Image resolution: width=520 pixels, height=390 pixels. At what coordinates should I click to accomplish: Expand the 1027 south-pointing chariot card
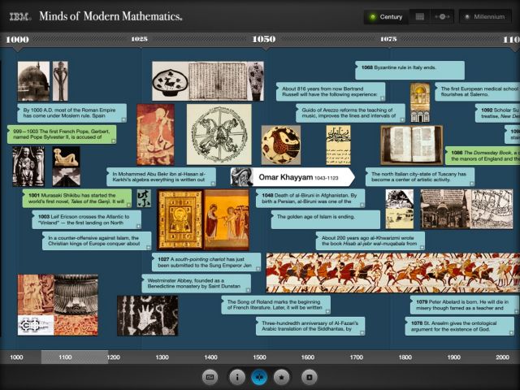click(x=205, y=262)
